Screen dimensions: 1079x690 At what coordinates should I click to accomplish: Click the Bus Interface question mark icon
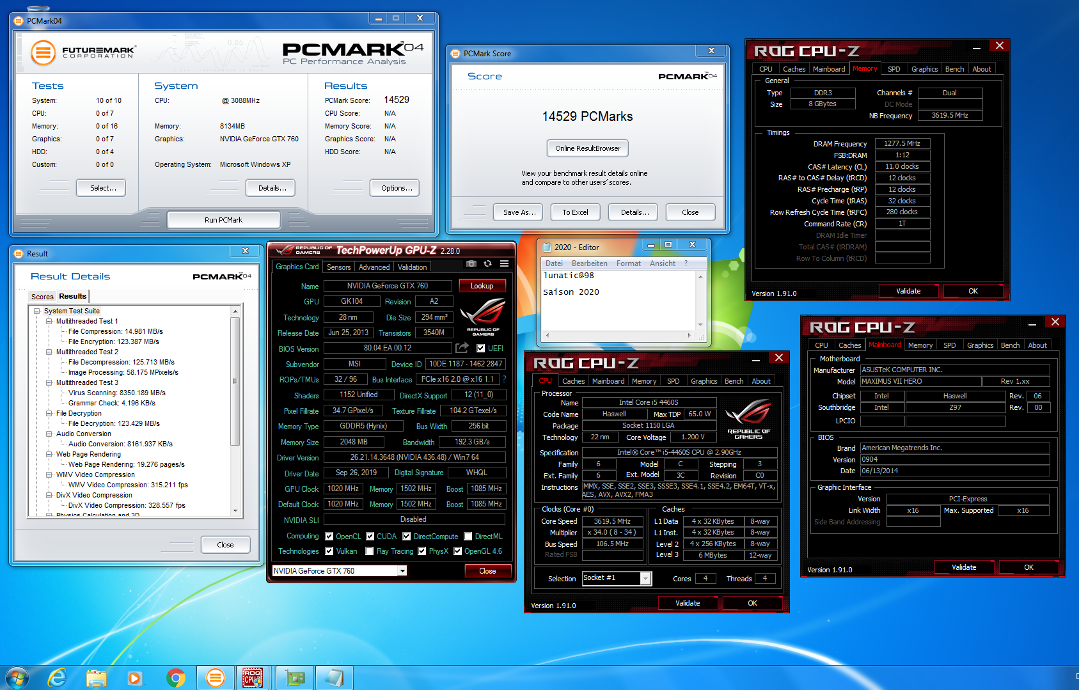tap(505, 379)
